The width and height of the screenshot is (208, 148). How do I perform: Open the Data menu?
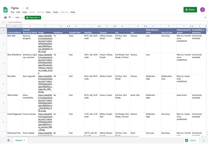[x=48, y=12]
